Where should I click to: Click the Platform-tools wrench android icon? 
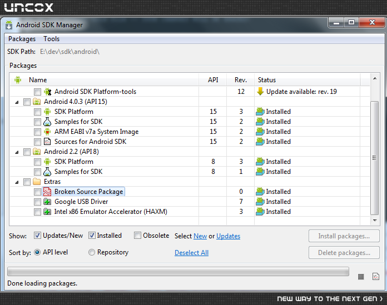(47, 92)
